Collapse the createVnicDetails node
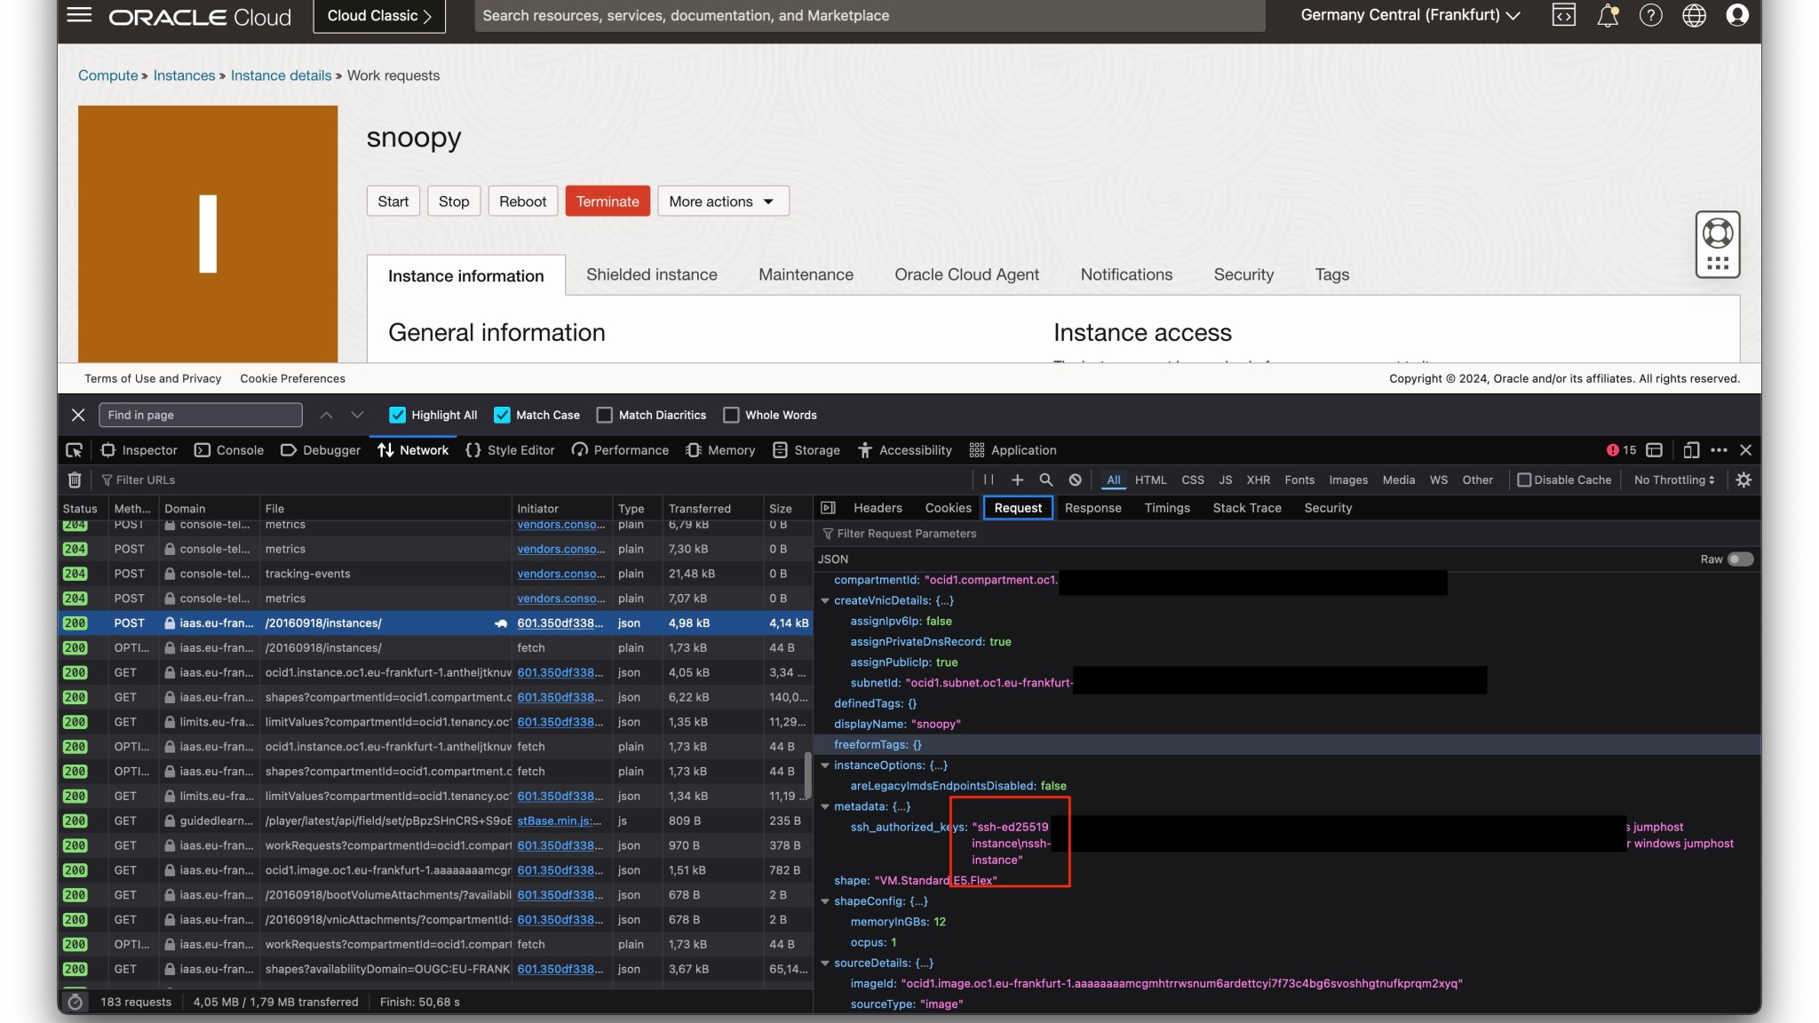This screenshot has width=1819, height=1023. tap(825, 601)
